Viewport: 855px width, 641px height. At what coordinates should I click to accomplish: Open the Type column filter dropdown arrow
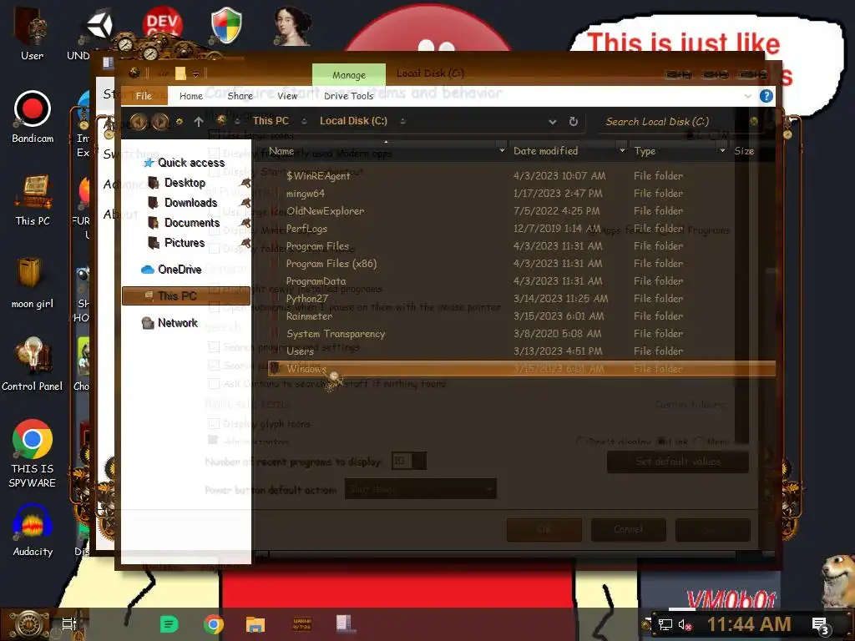722,150
